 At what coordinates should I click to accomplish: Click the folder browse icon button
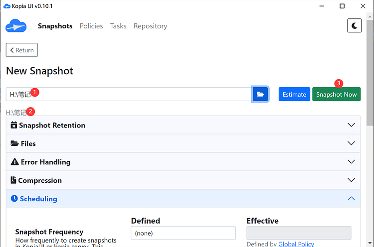click(x=260, y=94)
